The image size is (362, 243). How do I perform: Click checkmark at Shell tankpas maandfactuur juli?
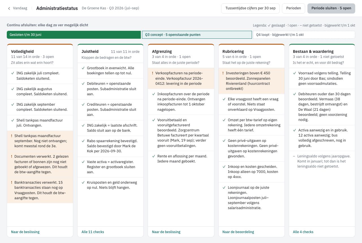12,120
